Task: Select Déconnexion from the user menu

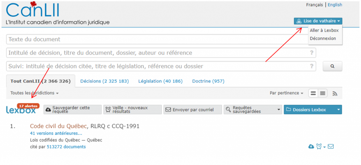Action: [x=323, y=38]
